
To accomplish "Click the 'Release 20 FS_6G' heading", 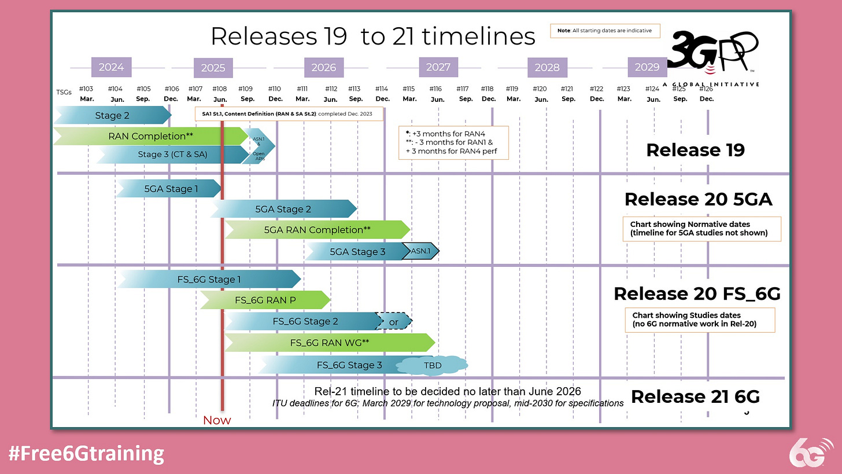I will pos(696,293).
